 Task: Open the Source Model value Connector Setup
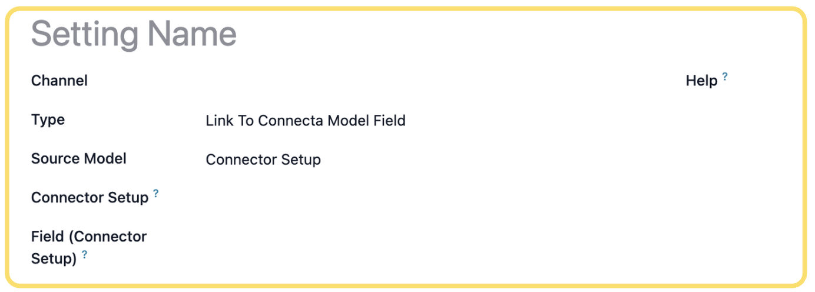263,160
